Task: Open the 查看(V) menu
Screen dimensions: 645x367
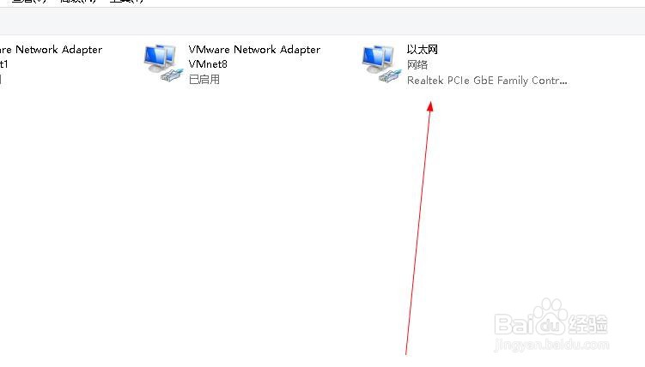Action: tap(29, 1)
